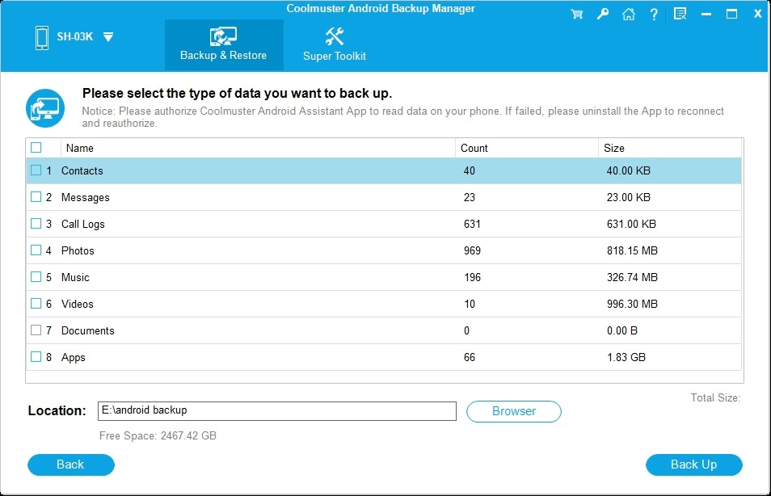Check the Photos checkbox
The width and height of the screenshot is (771, 496).
coord(36,250)
